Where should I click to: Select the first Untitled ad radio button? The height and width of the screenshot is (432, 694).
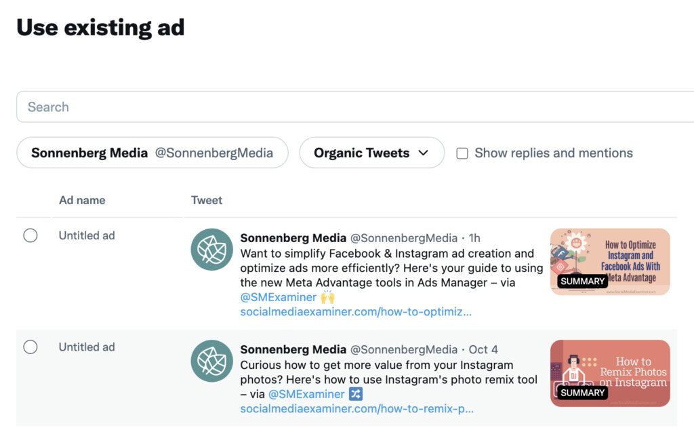coord(30,235)
